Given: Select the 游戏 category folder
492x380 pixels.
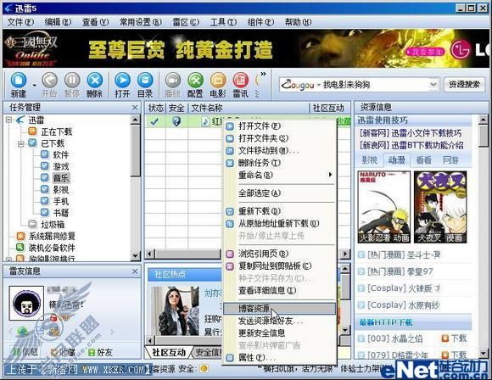Looking at the screenshot, I should tap(60, 166).
